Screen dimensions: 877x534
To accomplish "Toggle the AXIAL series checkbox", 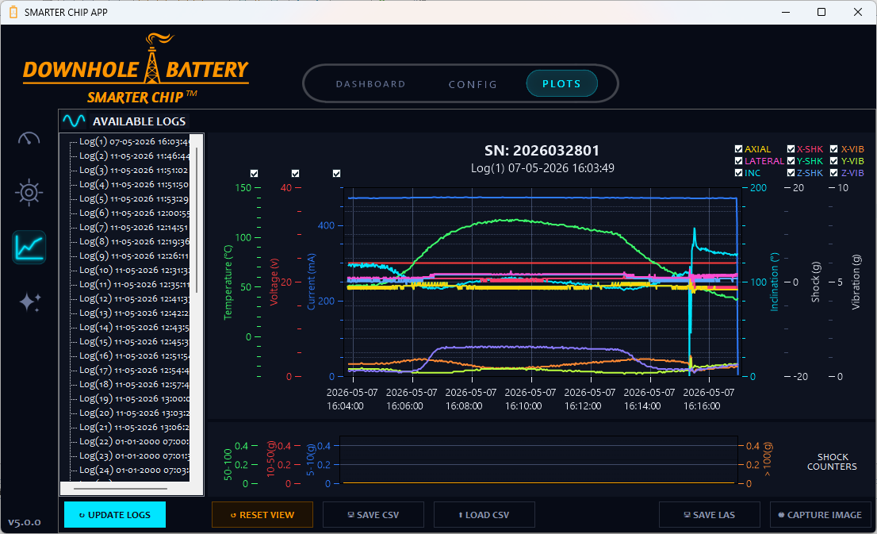I will [738, 149].
